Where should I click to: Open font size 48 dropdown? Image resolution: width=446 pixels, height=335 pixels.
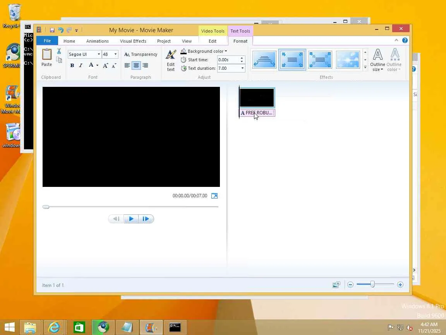(x=115, y=54)
